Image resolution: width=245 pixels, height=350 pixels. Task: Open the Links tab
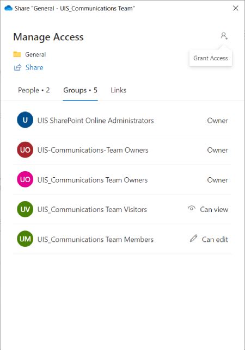pyautogui.click(x=119, y=90)
